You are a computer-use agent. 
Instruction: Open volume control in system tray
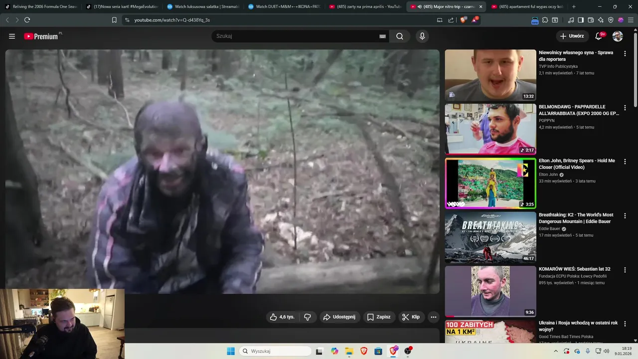pyautogui.click(x=607, y=351)
